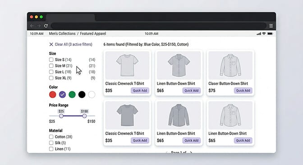The height and width of the screenshot is (165, 303).
Task: Deselect the checked blue color swatch
Action: 62,95
